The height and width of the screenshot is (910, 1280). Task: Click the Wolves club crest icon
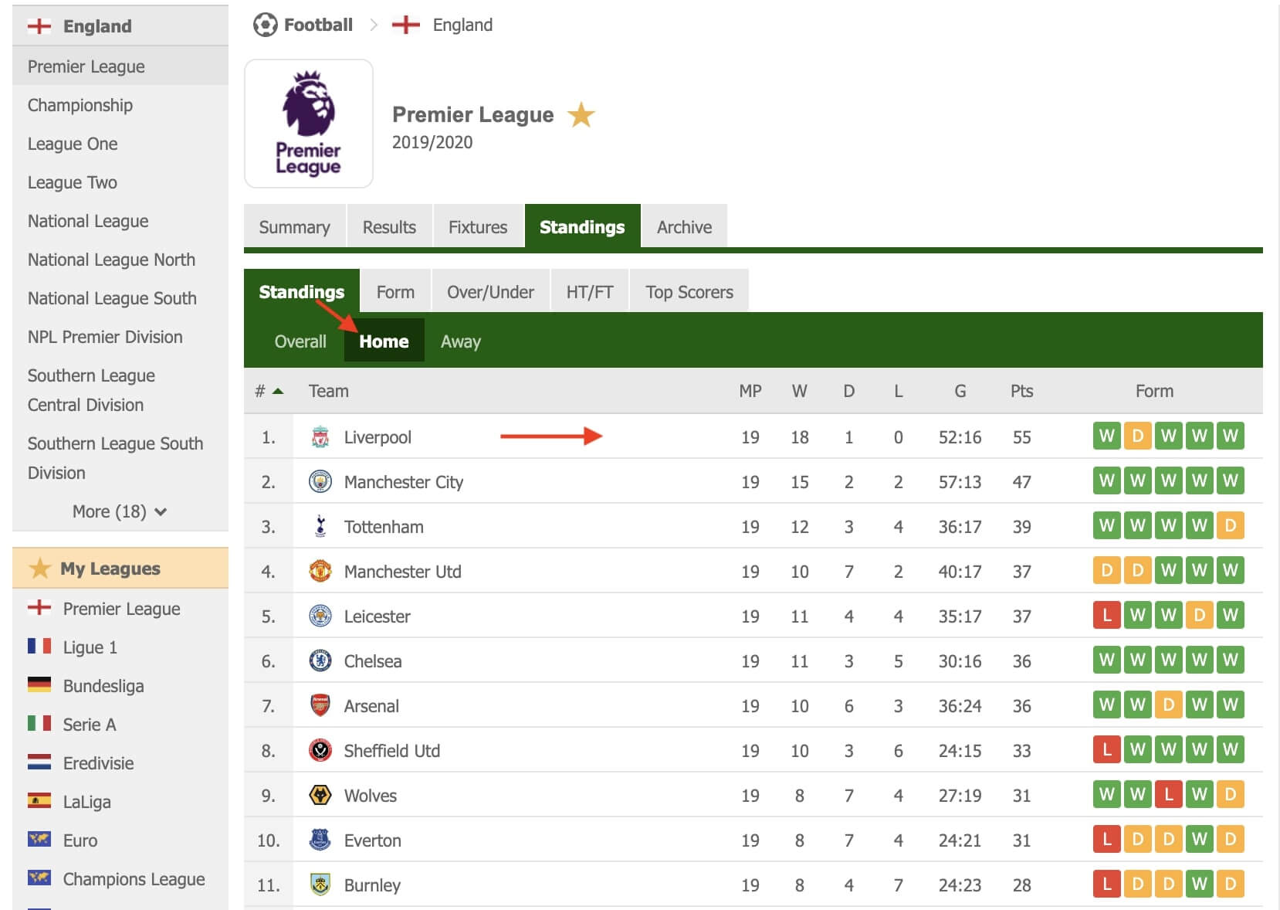pyautogui.click(x=320, y=796)
